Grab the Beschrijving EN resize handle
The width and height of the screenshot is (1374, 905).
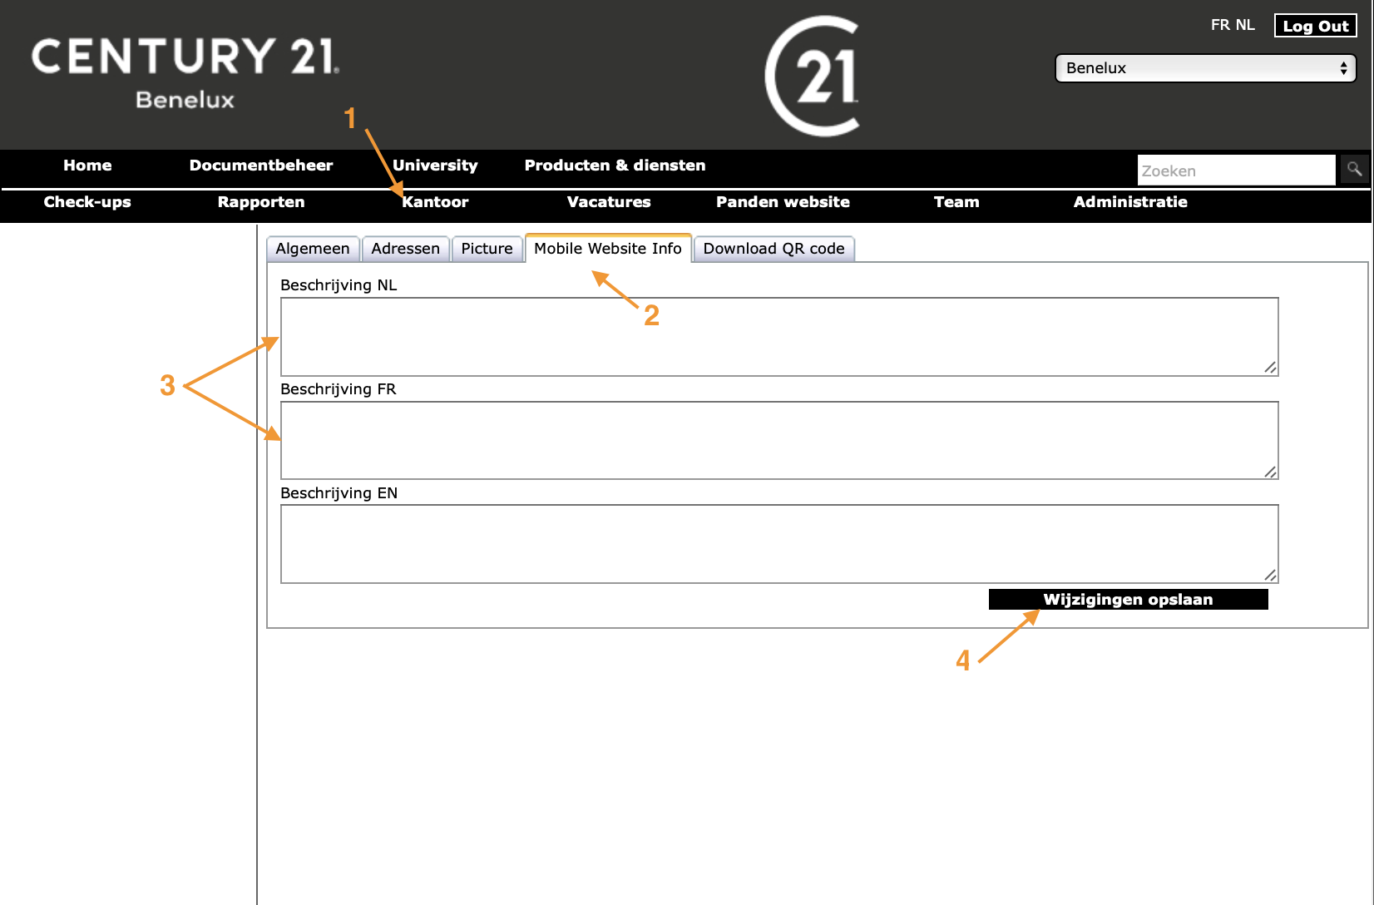click(x=1270, y=575)
